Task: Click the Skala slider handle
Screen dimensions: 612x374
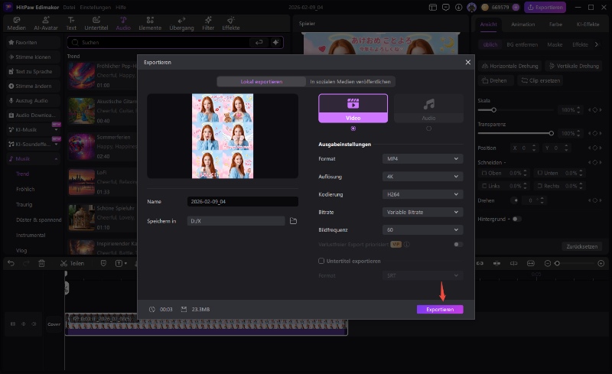Action: 493,110
